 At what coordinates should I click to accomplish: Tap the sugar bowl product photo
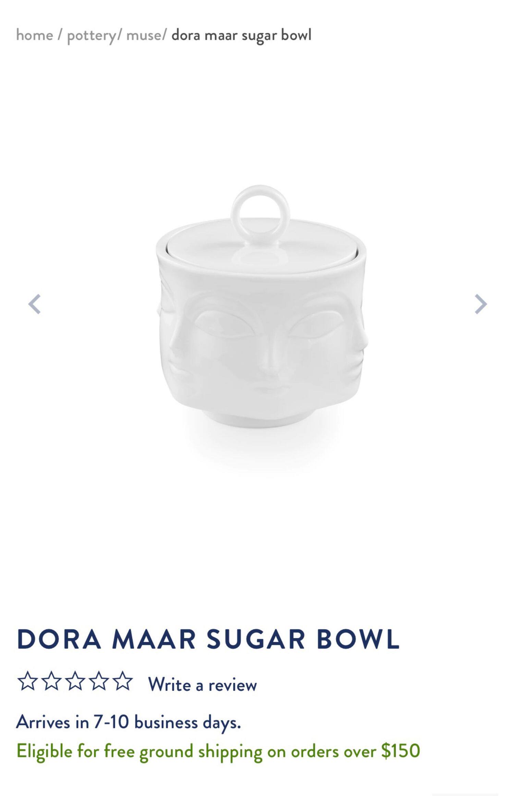coord(260,309)
